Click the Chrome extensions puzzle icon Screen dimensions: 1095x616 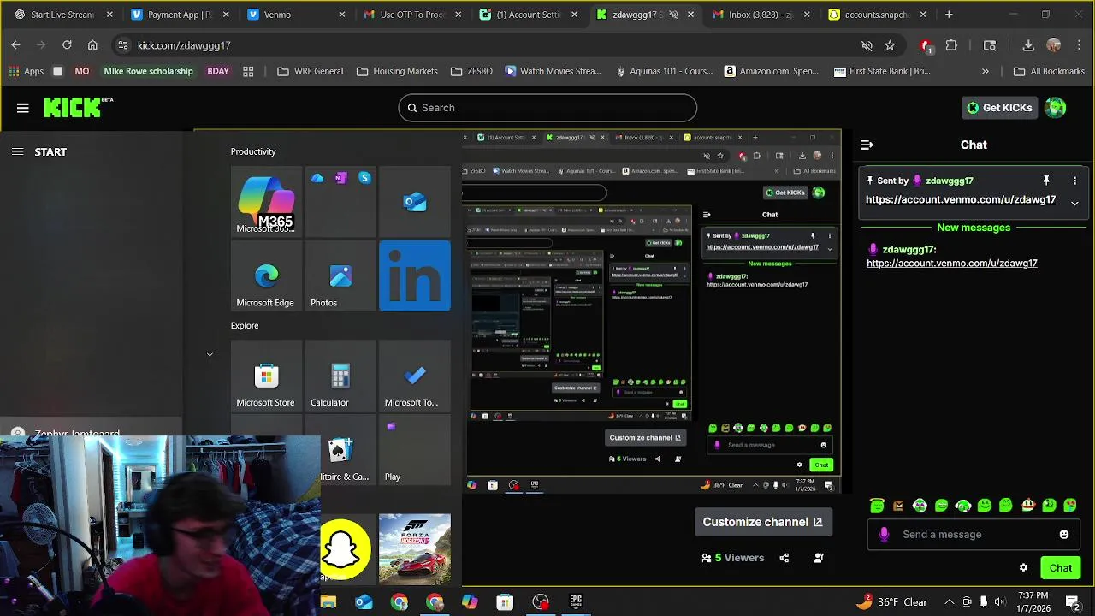pyautogui.click(x=951, y=45)
